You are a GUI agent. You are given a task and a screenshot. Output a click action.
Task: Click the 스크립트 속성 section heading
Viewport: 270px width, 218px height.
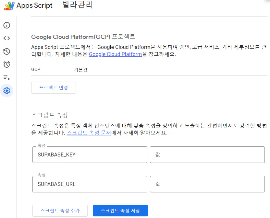point(49,115)
